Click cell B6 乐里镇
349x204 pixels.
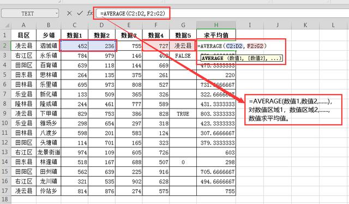pyautogui.click(x=49, y=85)
